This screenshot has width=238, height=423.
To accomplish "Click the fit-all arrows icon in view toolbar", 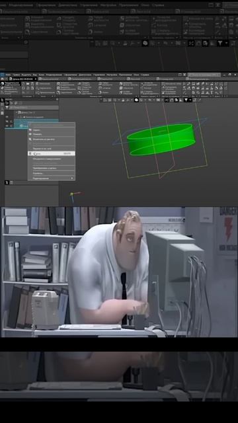I will pos(167,100).
